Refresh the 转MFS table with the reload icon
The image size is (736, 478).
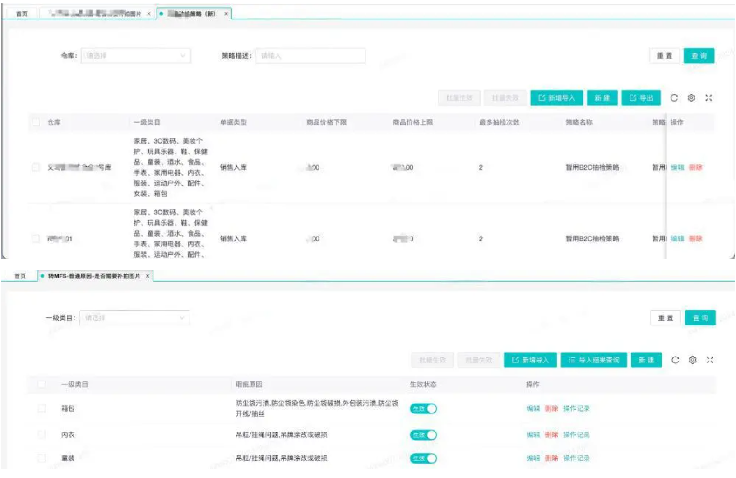pos(675,360)
